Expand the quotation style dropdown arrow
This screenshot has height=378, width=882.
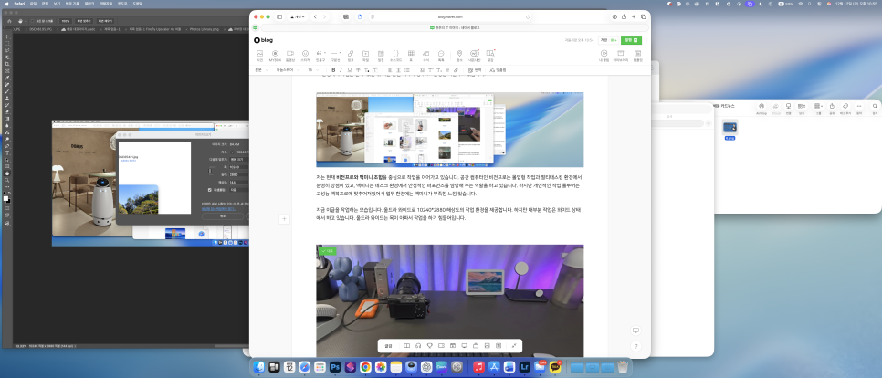(x=325, y=53)
